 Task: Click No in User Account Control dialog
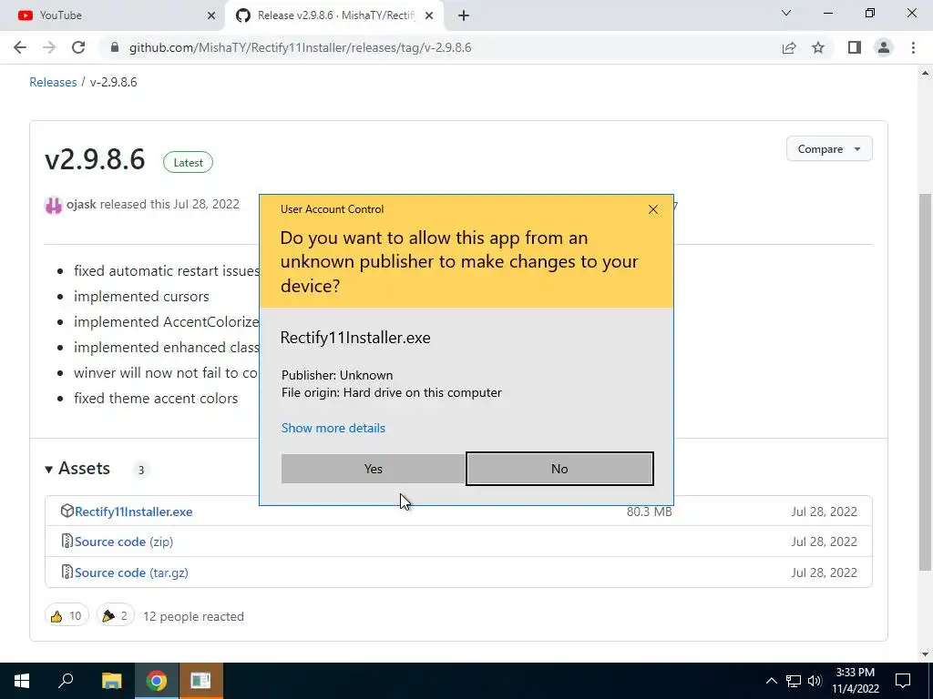click(559, 469)
